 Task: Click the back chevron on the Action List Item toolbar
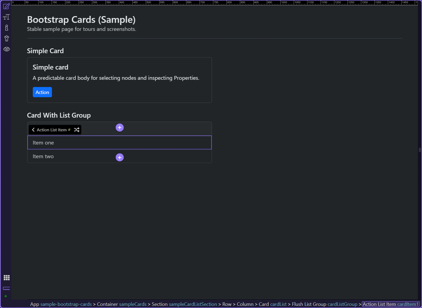pos(33,130)
